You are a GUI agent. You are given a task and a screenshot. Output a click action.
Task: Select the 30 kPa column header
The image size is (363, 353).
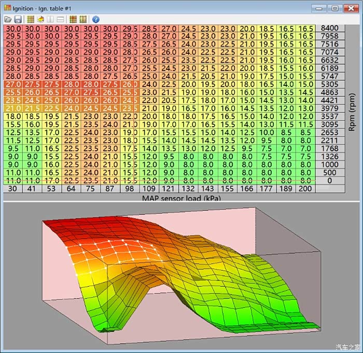click(x=12, y=189)
